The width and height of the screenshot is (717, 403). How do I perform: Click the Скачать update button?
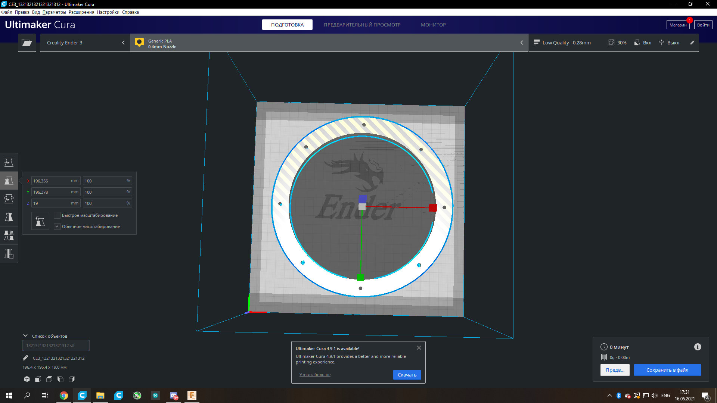[407, 375]
